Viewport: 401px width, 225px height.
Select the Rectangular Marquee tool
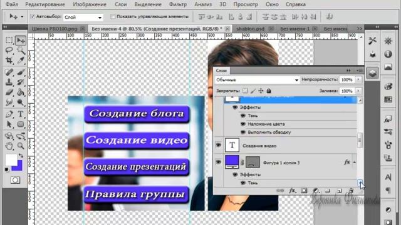[x=9, y=40]
